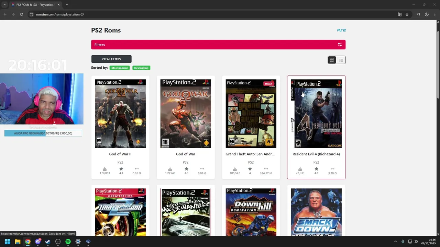Image resolution: width=440 pixels, height=247 pixels.
Task: Open Steam from the taskbar
Action: coord(48,242)
